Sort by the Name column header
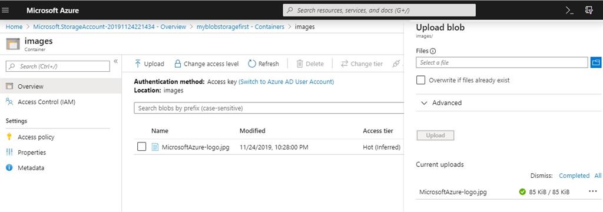 coord(160,131)
